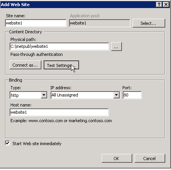The width and height of the screenshot is (171, 170).
Task: Close the Add Web Site dialog
Action: click(x=166, y=5)
